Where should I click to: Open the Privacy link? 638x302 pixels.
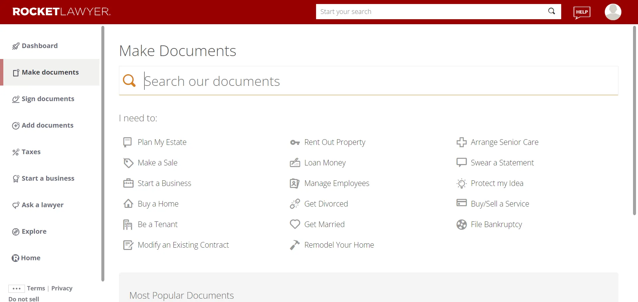point(62,288)
